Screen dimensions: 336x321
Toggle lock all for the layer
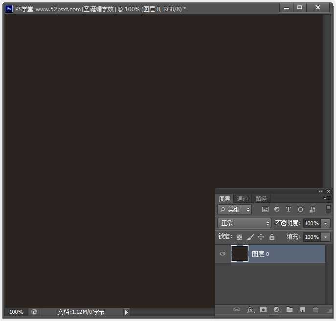272,237
